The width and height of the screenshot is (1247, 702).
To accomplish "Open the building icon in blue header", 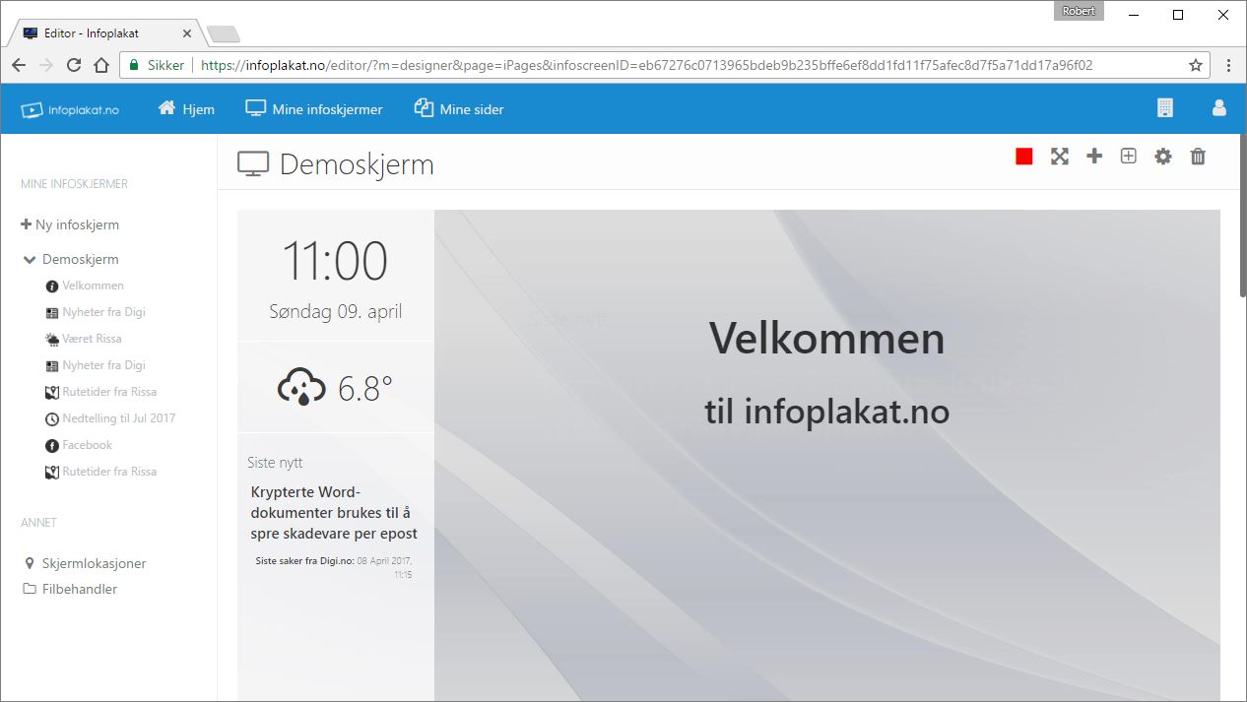I will (1165, 108).
